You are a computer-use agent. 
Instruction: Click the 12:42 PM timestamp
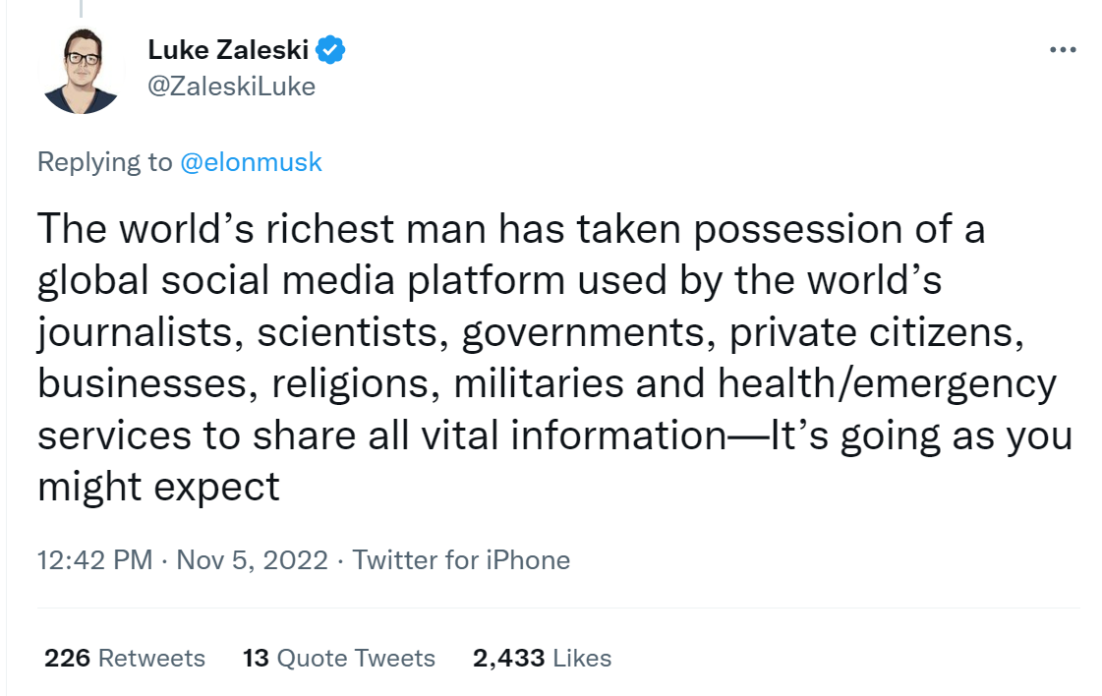click(x=94, y=560)
